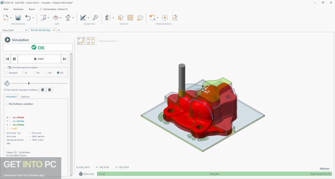Screen dimensions: 335x179
Task: Click the save project floppy disk icon
Action: pos(18,17)
